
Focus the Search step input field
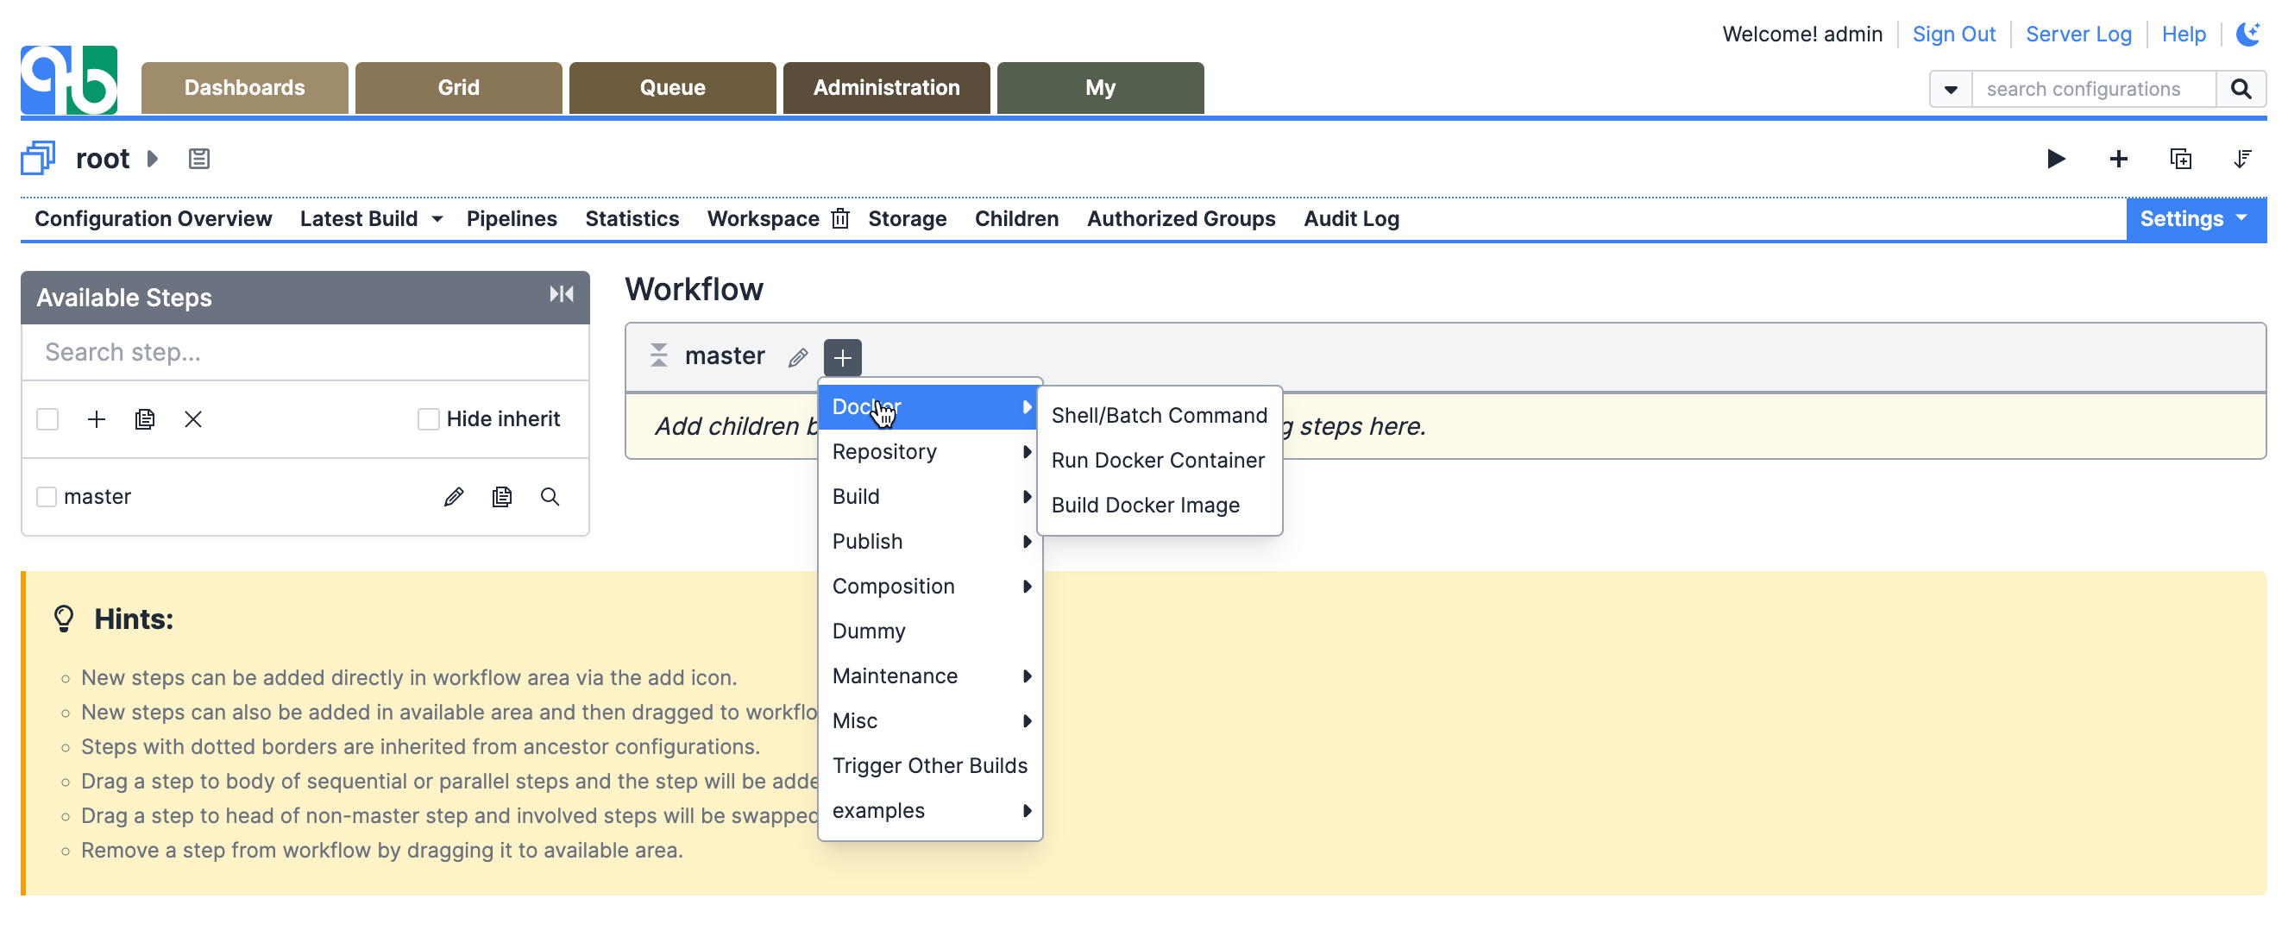coord(305,353)
